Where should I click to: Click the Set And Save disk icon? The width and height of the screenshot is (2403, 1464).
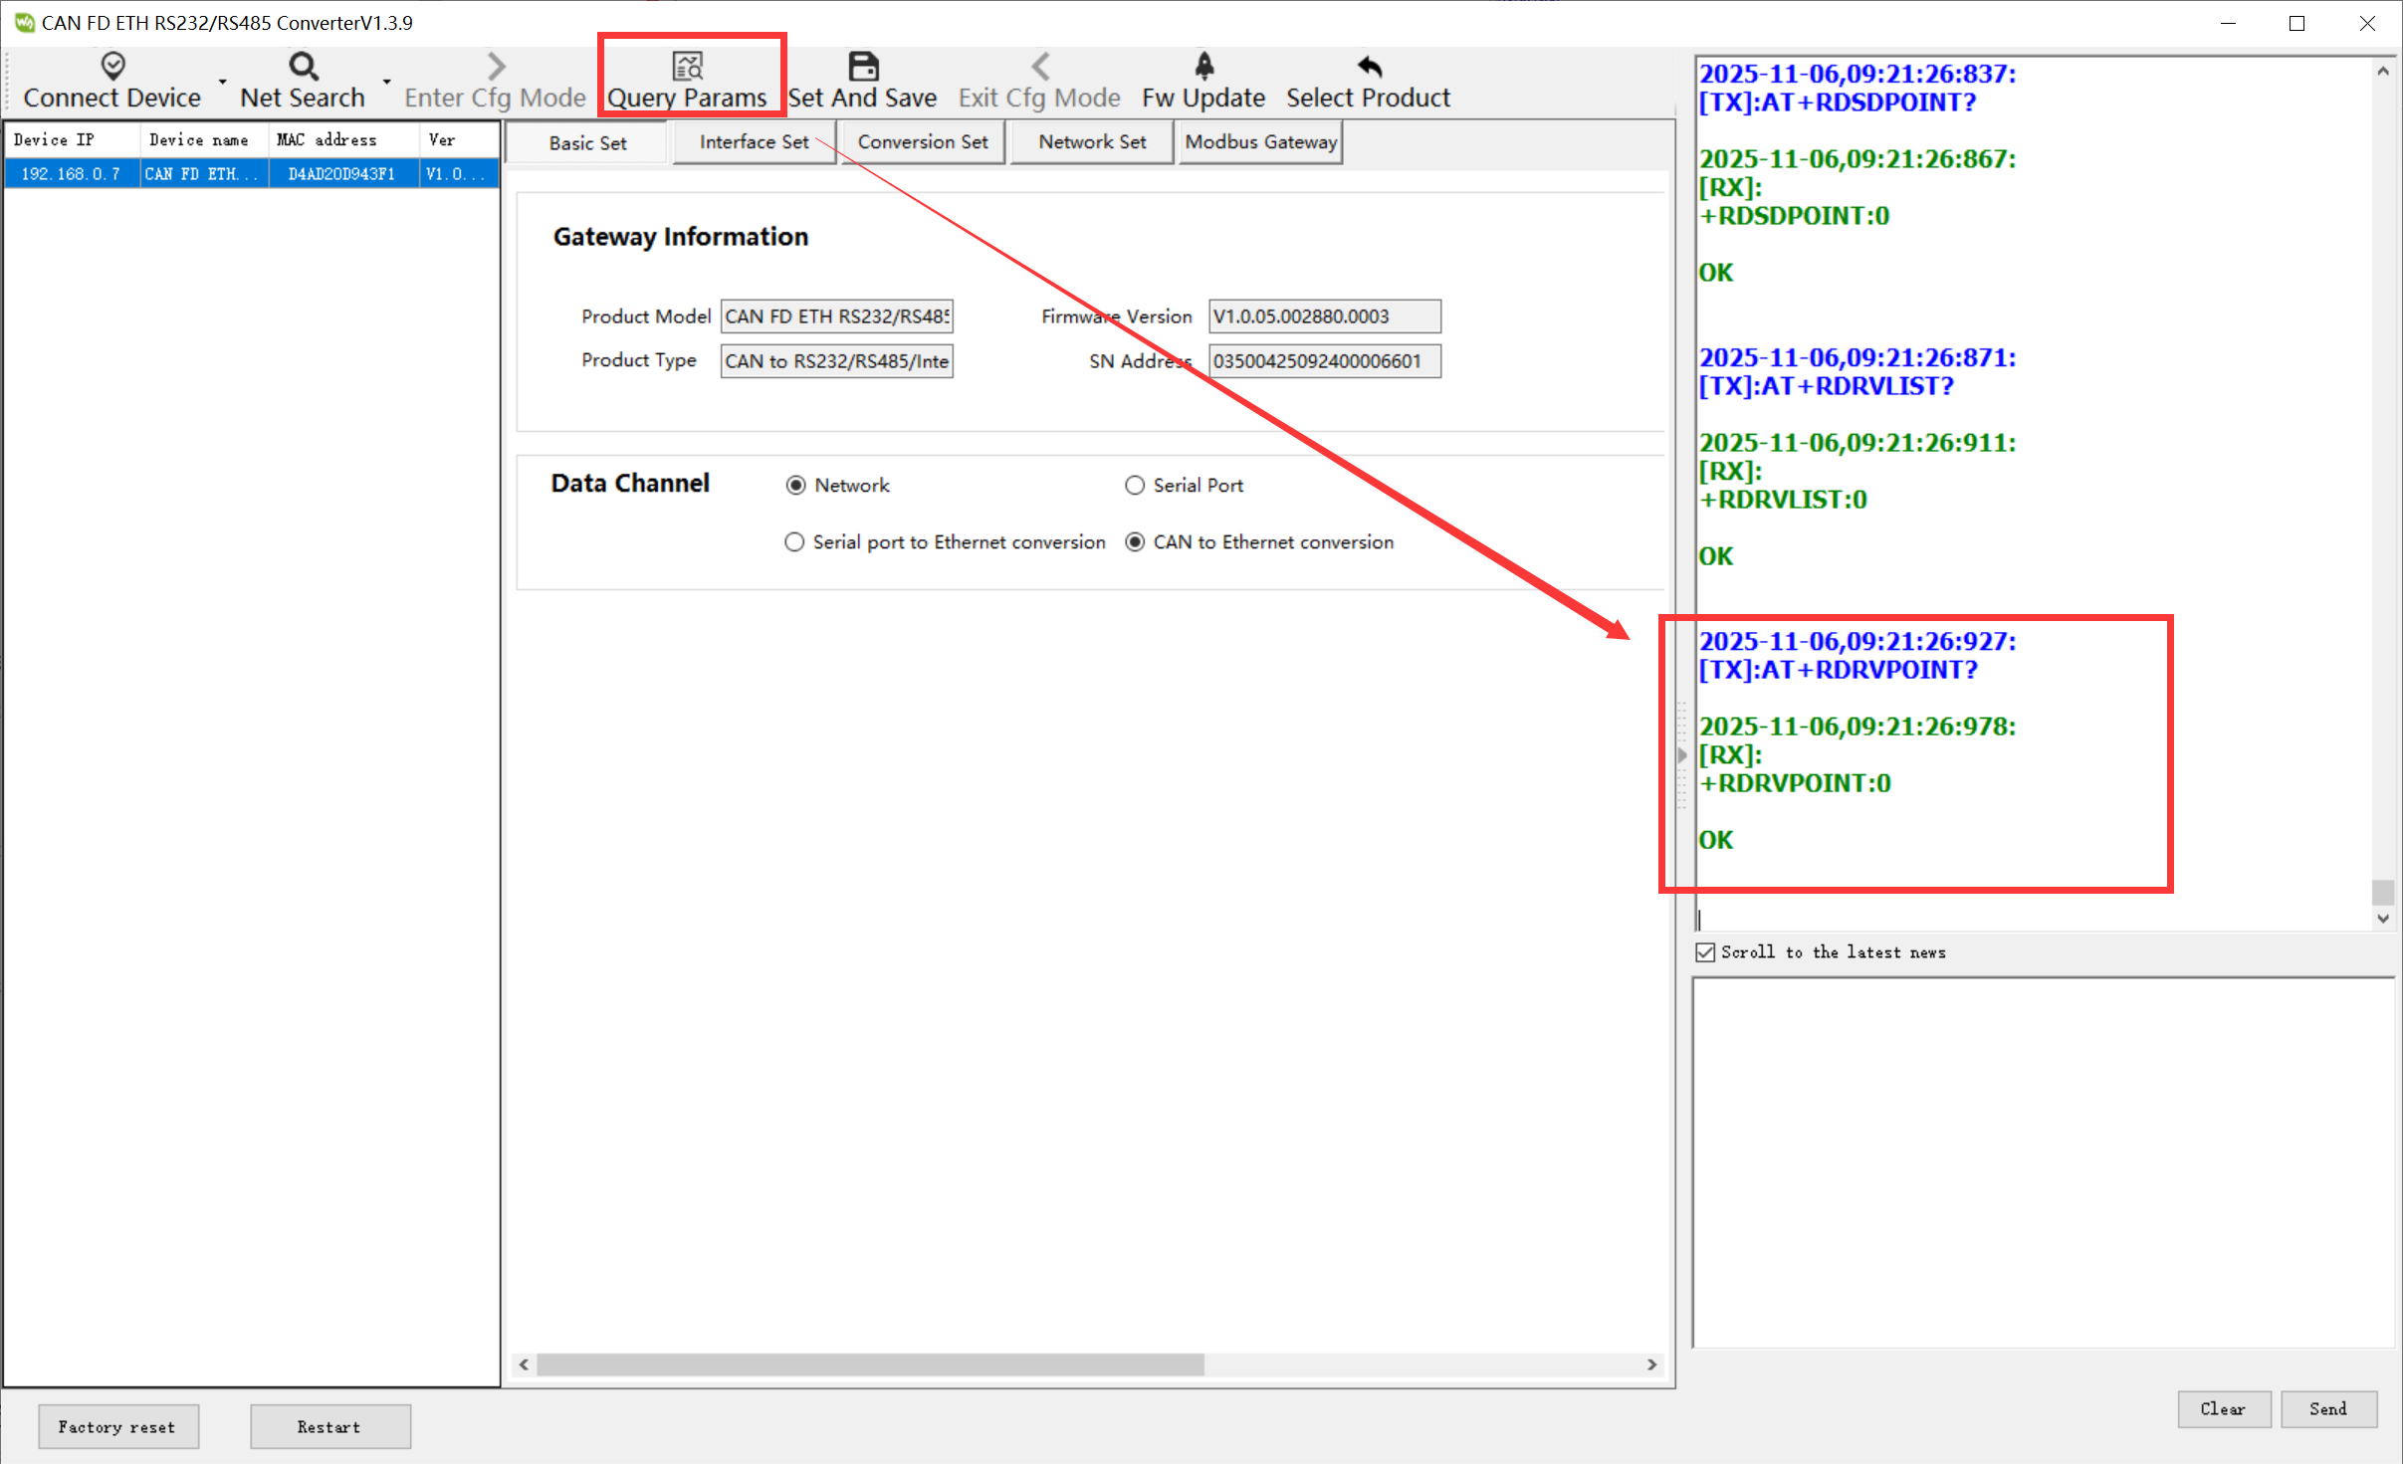coord(863,66)
